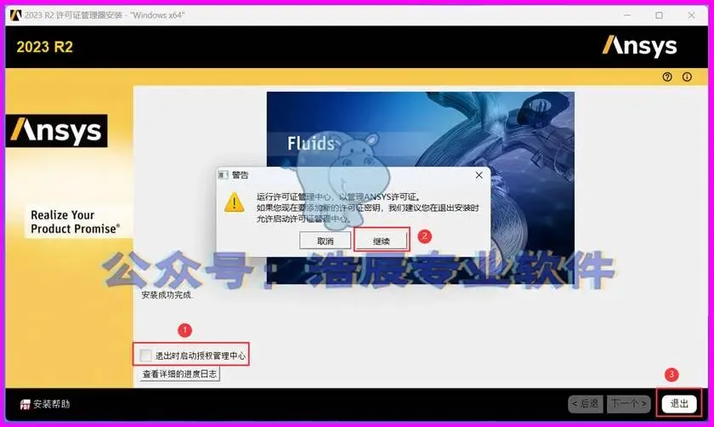Open 安装帮助 PDF installation help

pos(45,404)
